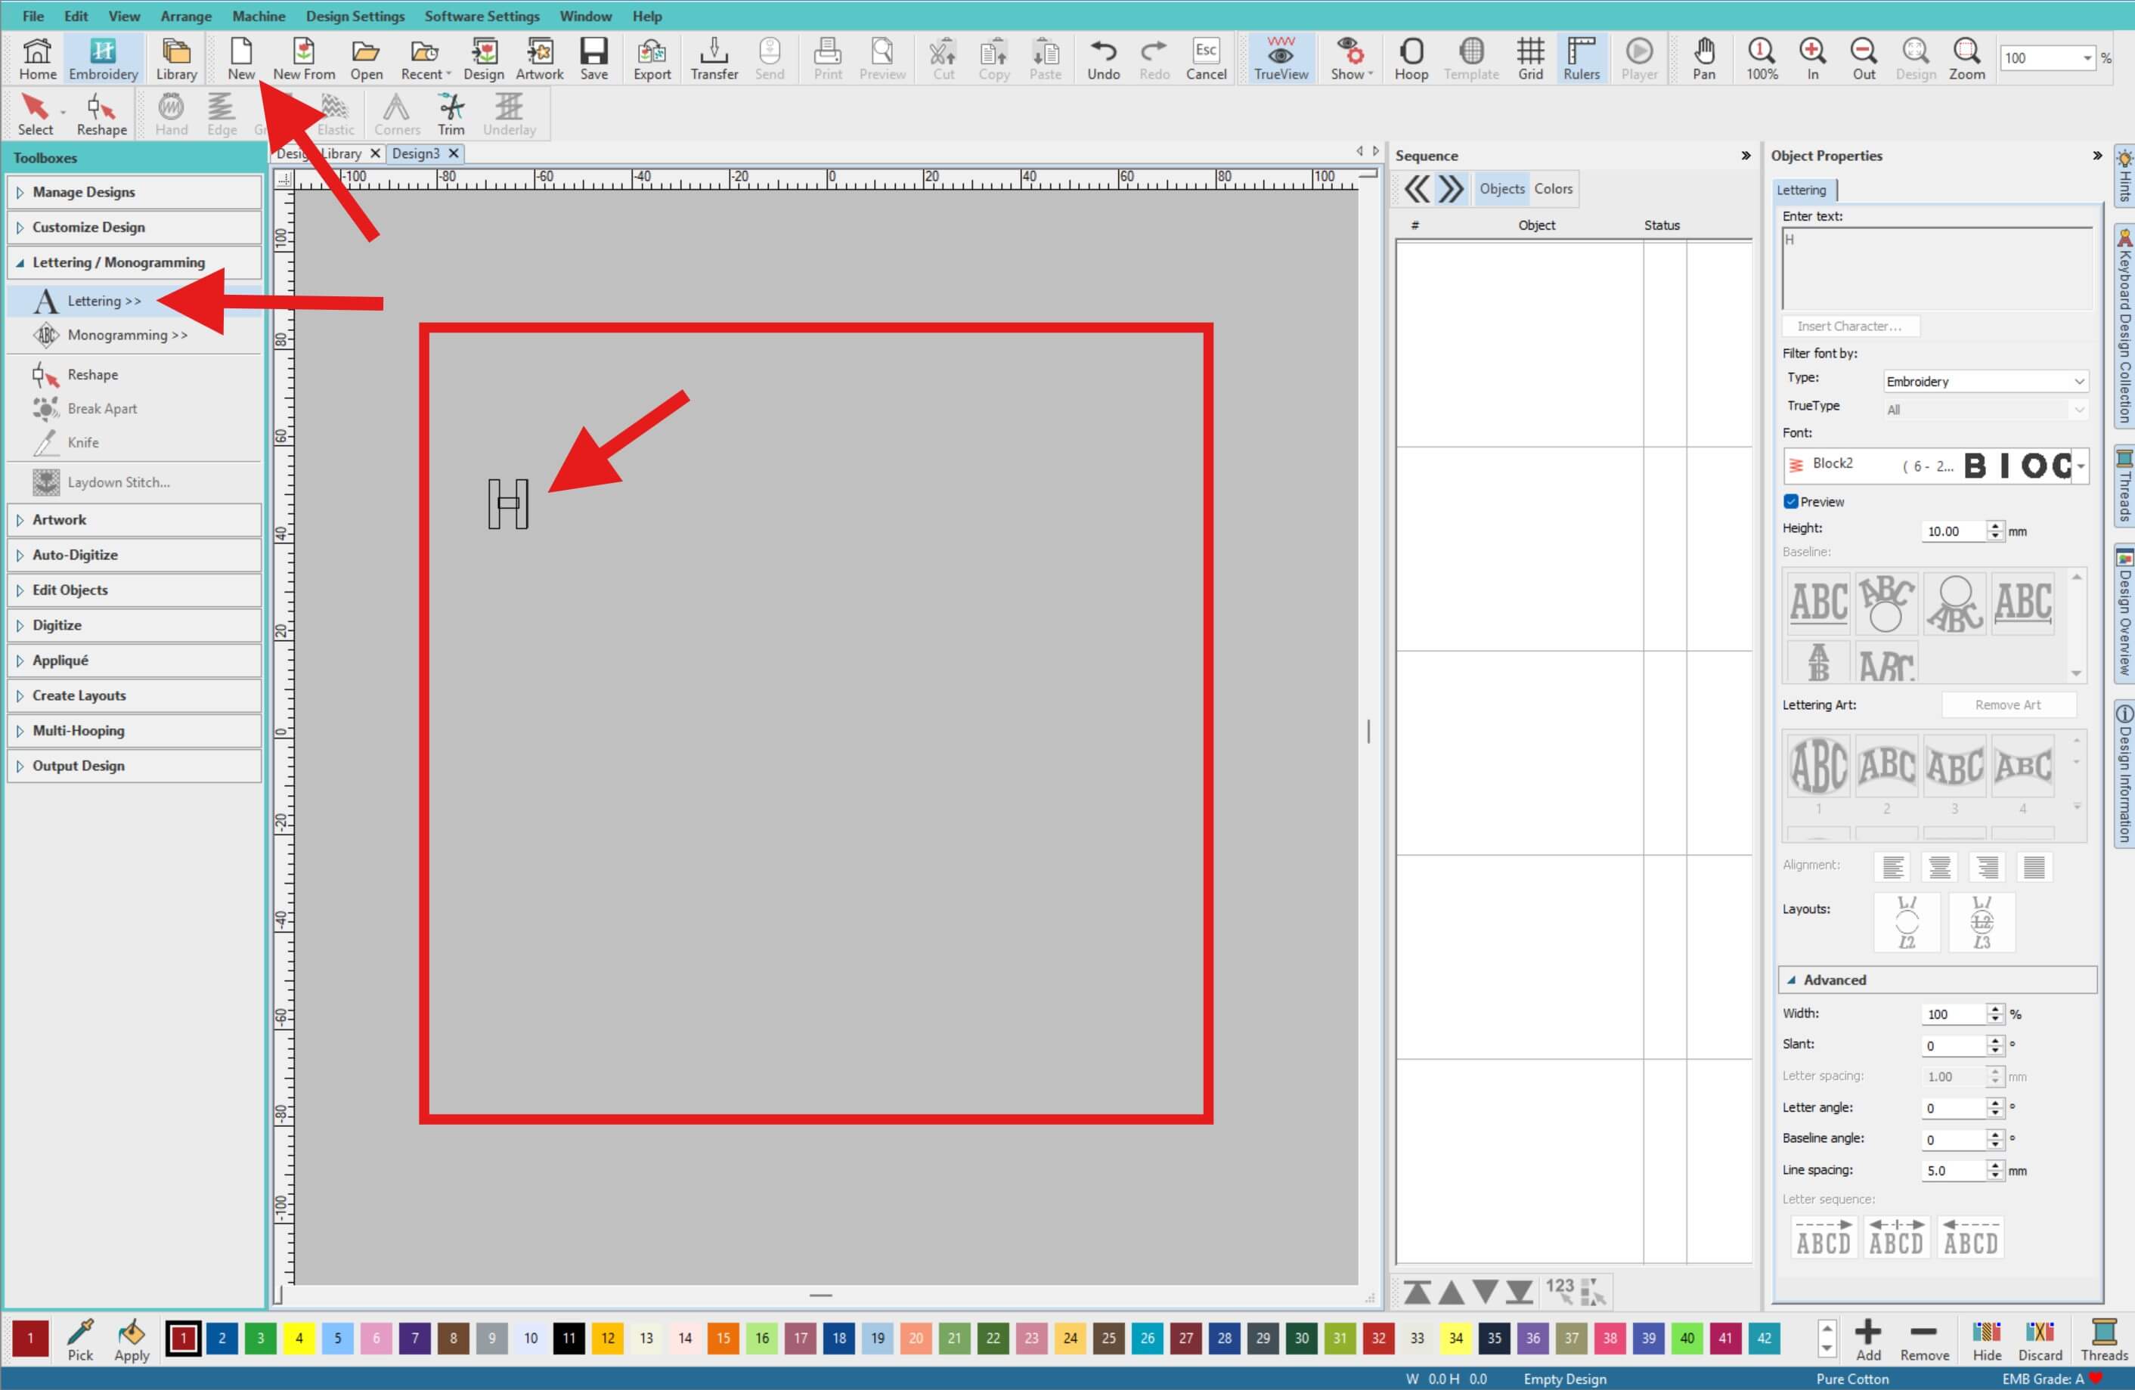2135x1390 pixels.
Task: Open the Software Settings menu
Action: 482,16
